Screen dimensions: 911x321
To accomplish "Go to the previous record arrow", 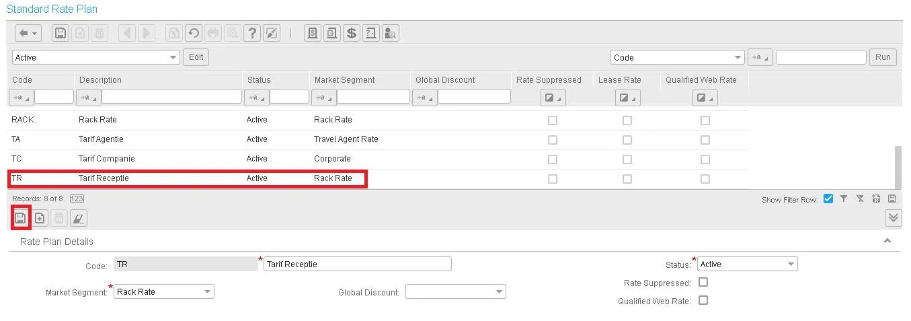I will [x=128, y=33].
